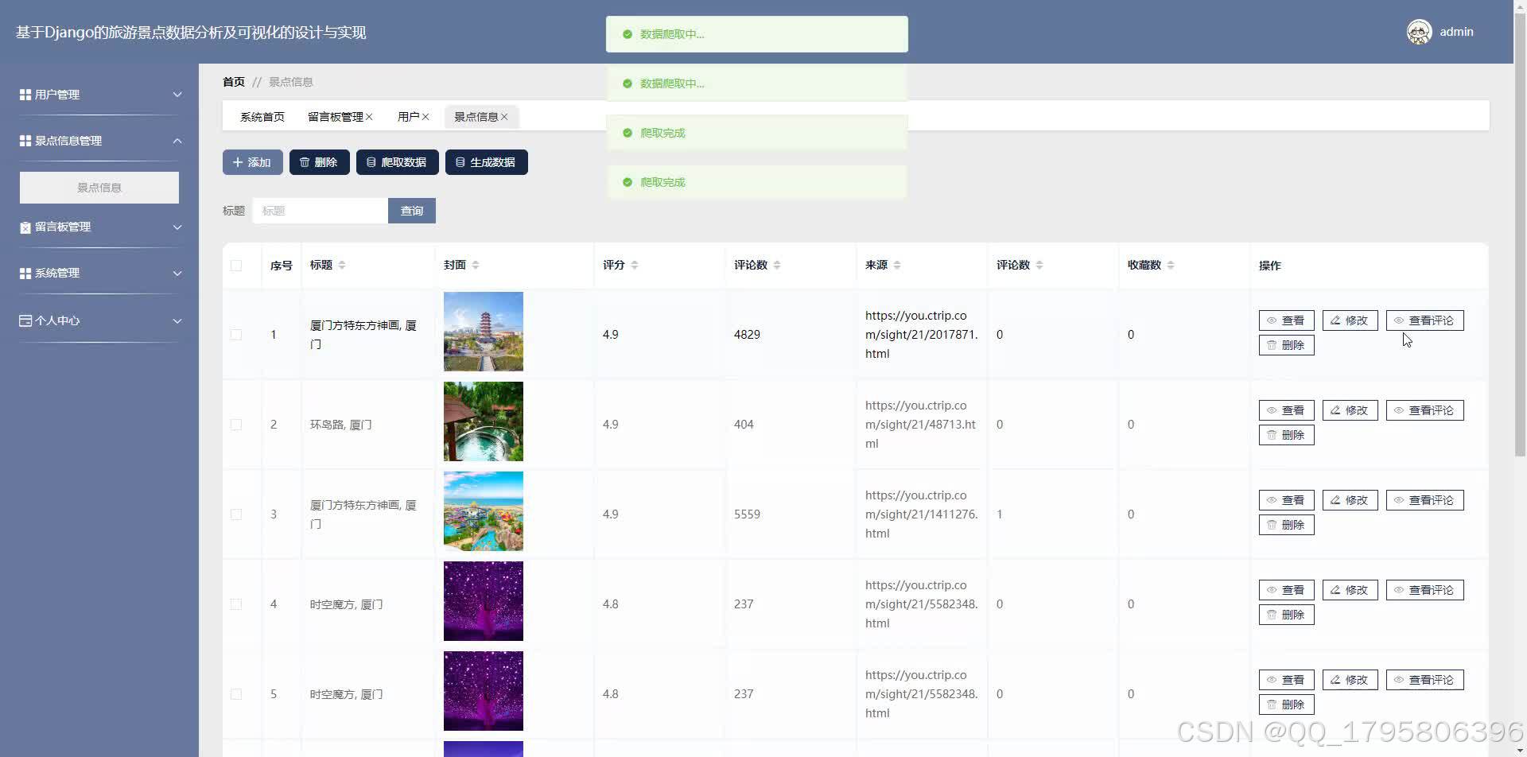Select the 景点信息 sidebar submenu item
1527x757 pixels.
(x=99, y=188)
